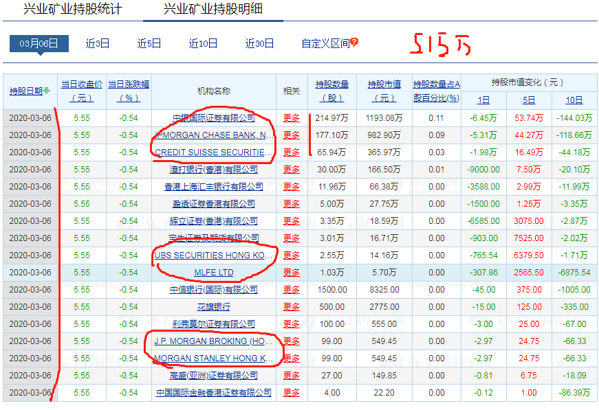This screenshot has width=599, height=410.
Task: Select the 近5日 range filter
Action: click(149, 43)
